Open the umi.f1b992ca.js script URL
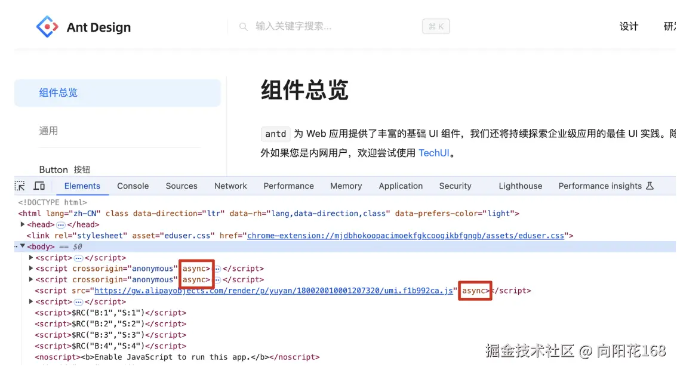Image resolution: width=677 pixels, height=370 pixels. click(x=273, y=291)
